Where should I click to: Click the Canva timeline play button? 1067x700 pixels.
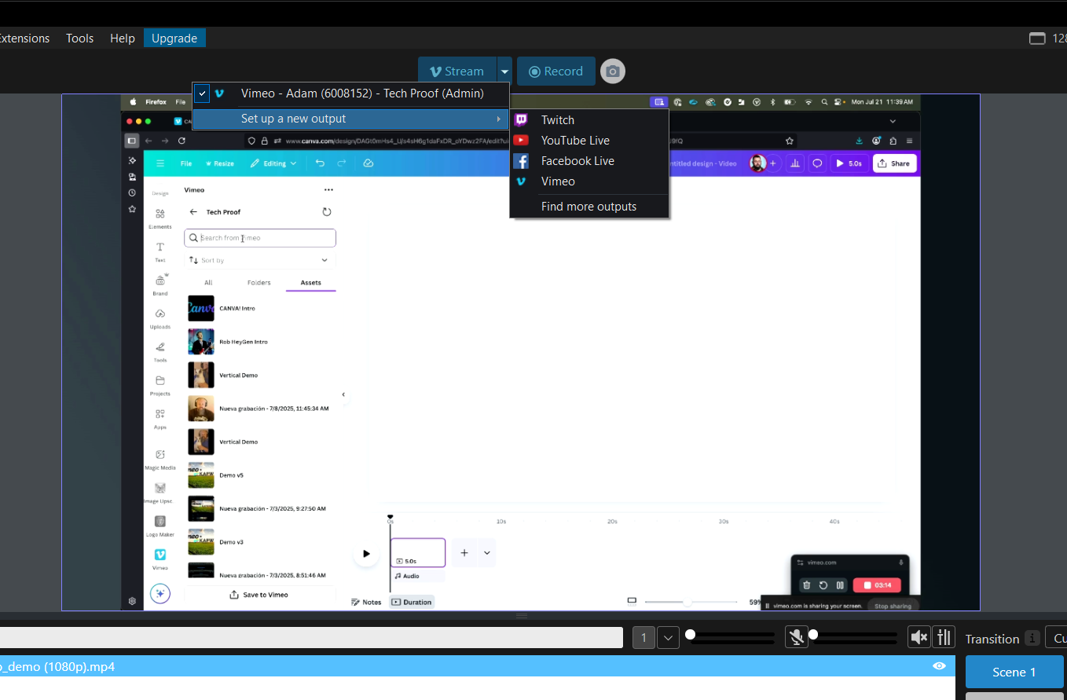[x=366, y=553]
